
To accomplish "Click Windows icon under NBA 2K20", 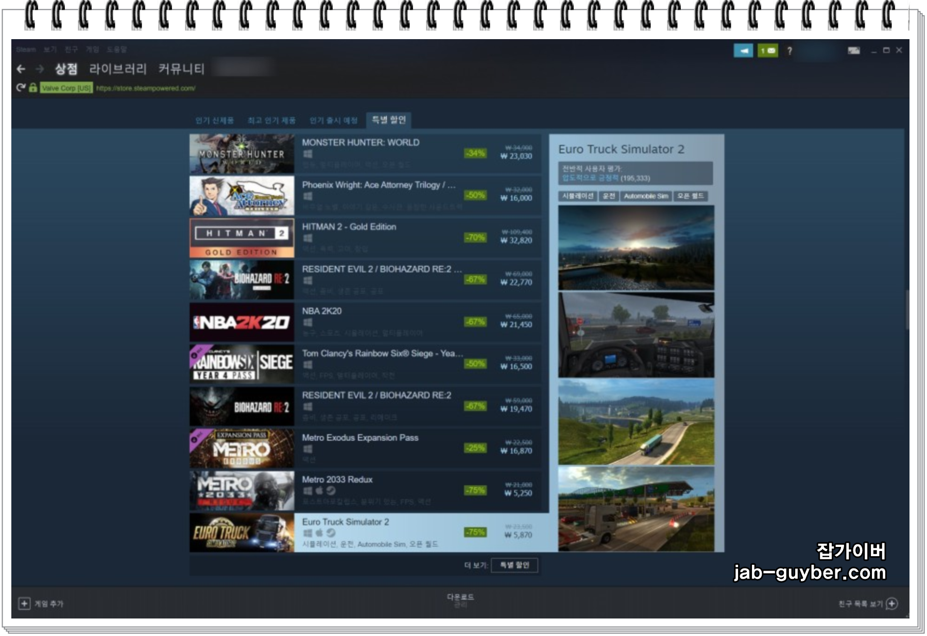I will (x=307, y=322).
